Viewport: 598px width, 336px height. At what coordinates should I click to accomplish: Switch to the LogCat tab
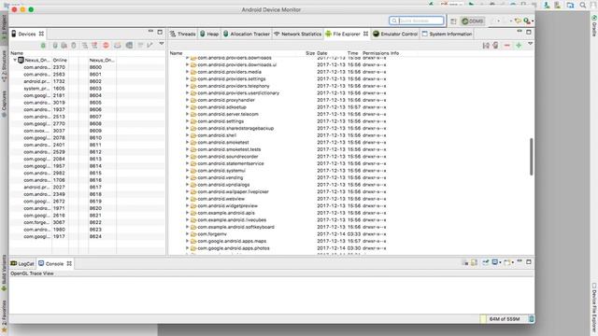[22, 263]
